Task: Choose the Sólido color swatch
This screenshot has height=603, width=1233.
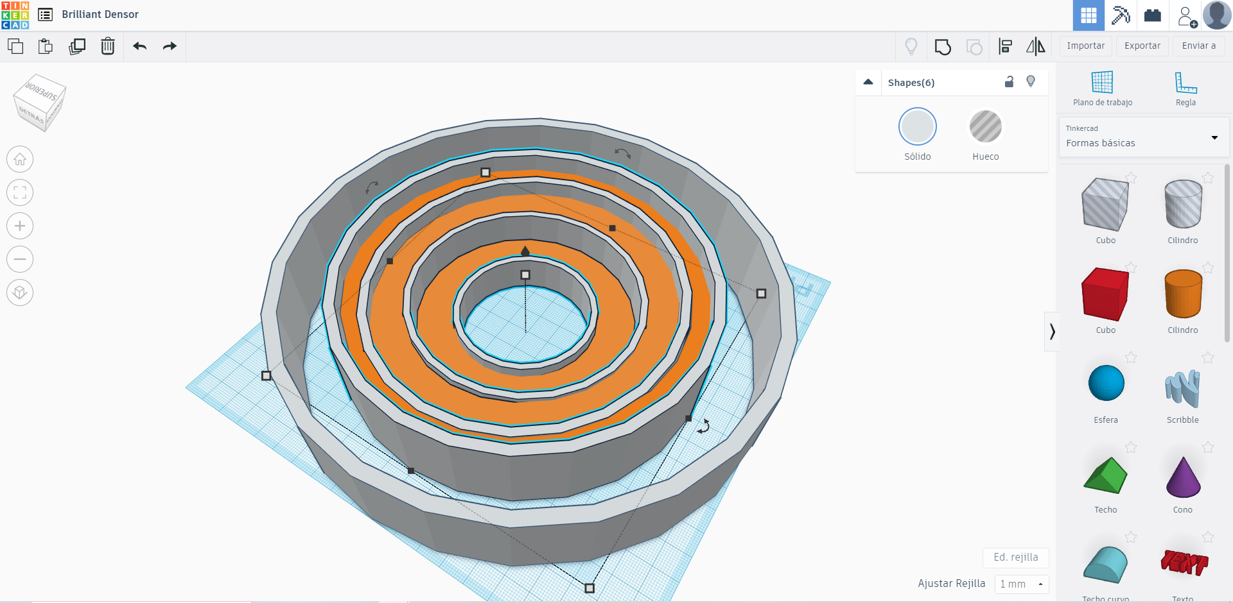Action: click(917, 126)
